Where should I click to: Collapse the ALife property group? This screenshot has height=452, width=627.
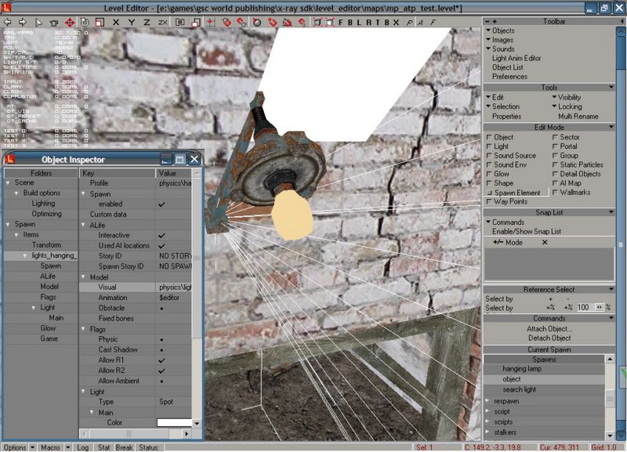tap(83, 225)
